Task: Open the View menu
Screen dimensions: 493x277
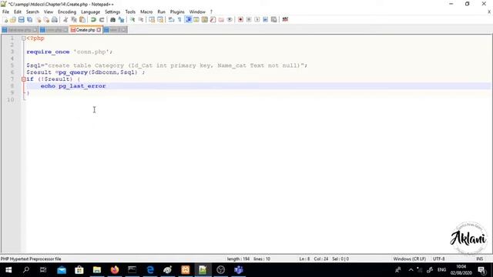Action: click(x=49, y=12)
